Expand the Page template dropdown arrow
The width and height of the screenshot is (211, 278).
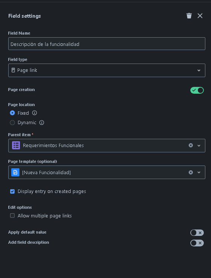[199, 172]
